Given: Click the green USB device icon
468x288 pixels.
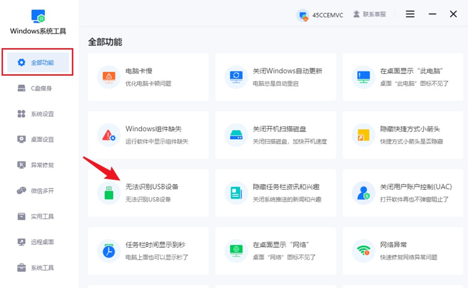Looking at the screenshot, I should pos(109,193).
